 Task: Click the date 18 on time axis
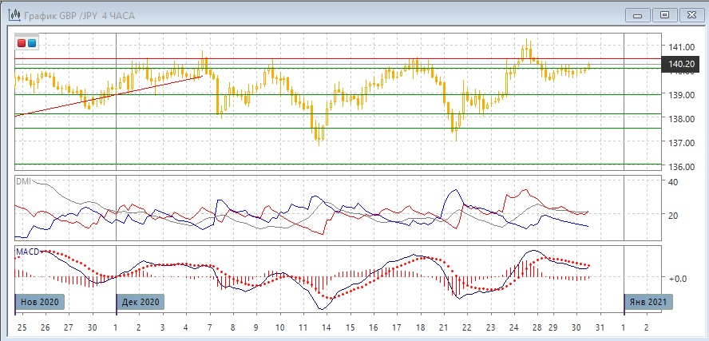click(419, 327)
